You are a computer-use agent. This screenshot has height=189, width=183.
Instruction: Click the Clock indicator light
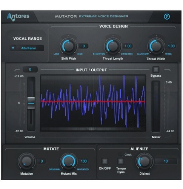coord(120,155)
